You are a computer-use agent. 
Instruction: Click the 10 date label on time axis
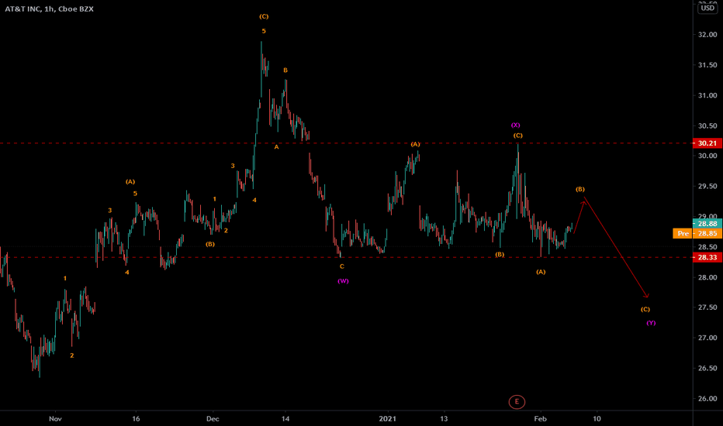tap(597, 418)
